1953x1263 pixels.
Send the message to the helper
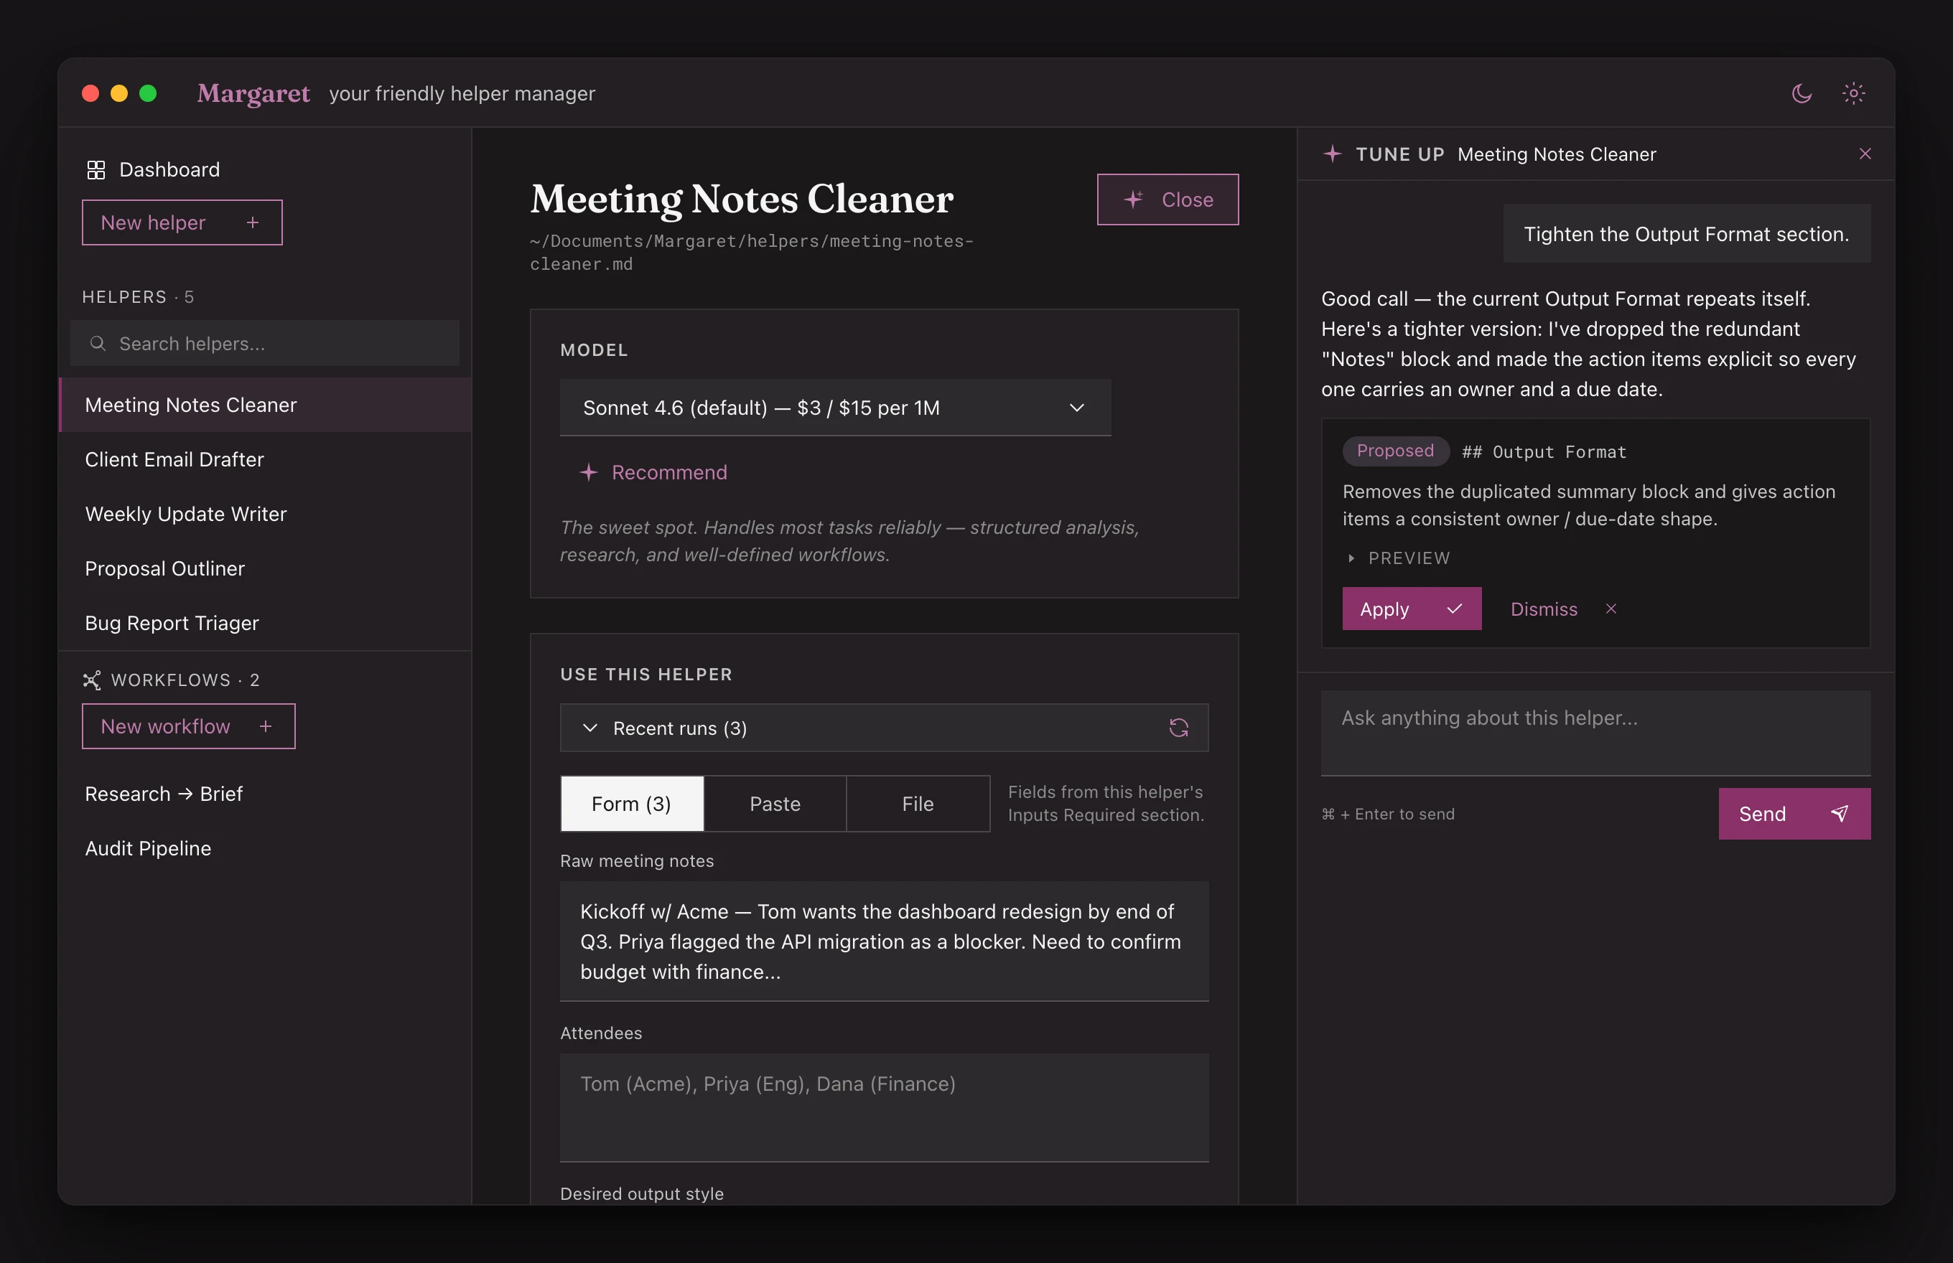(1794, 813)
